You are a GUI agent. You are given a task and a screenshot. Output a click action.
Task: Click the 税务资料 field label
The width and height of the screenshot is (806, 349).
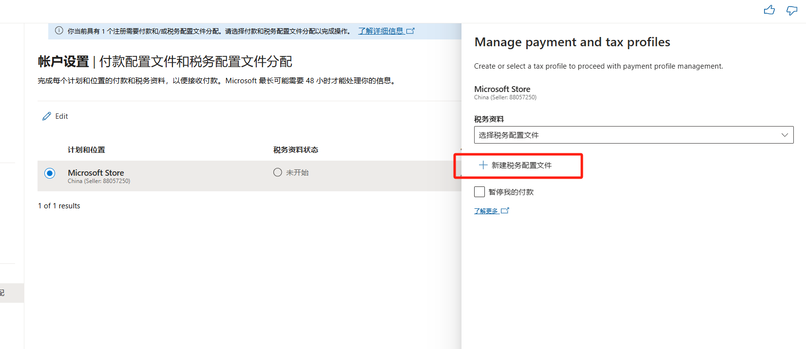click(x=489, y=119)
